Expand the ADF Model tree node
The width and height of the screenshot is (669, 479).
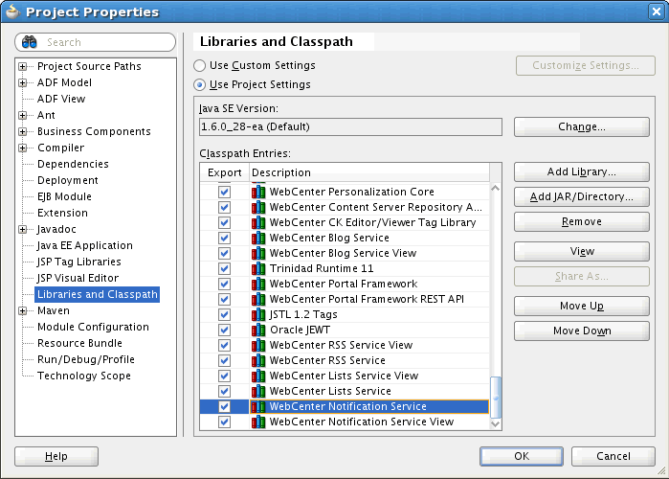pos(22,82)
